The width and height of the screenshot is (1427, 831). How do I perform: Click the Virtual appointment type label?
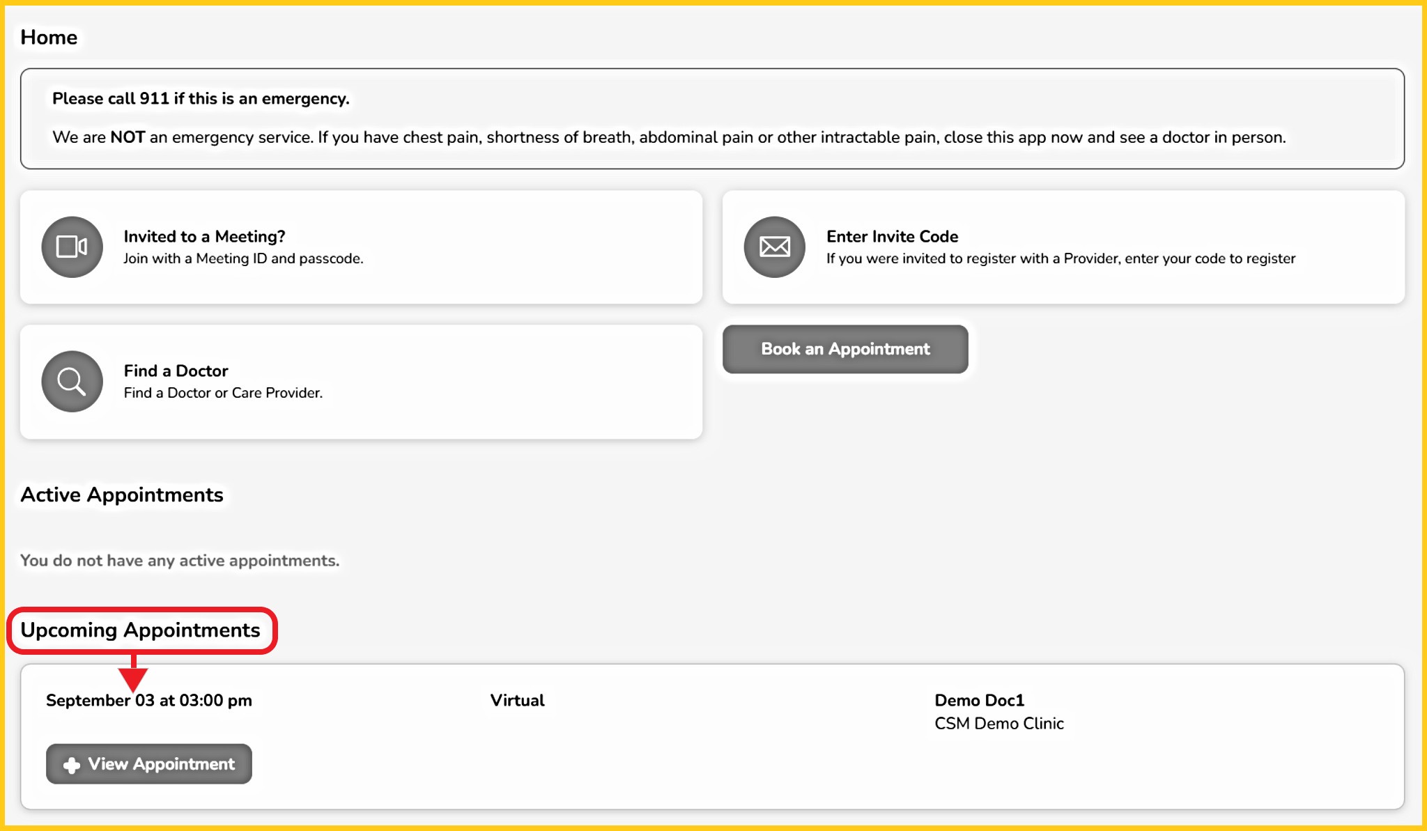pos(517,700)
